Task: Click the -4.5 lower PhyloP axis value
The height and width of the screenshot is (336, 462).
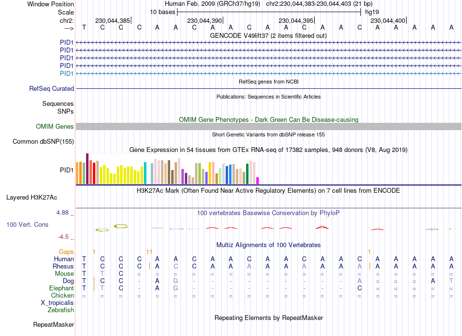Action: 63,237
